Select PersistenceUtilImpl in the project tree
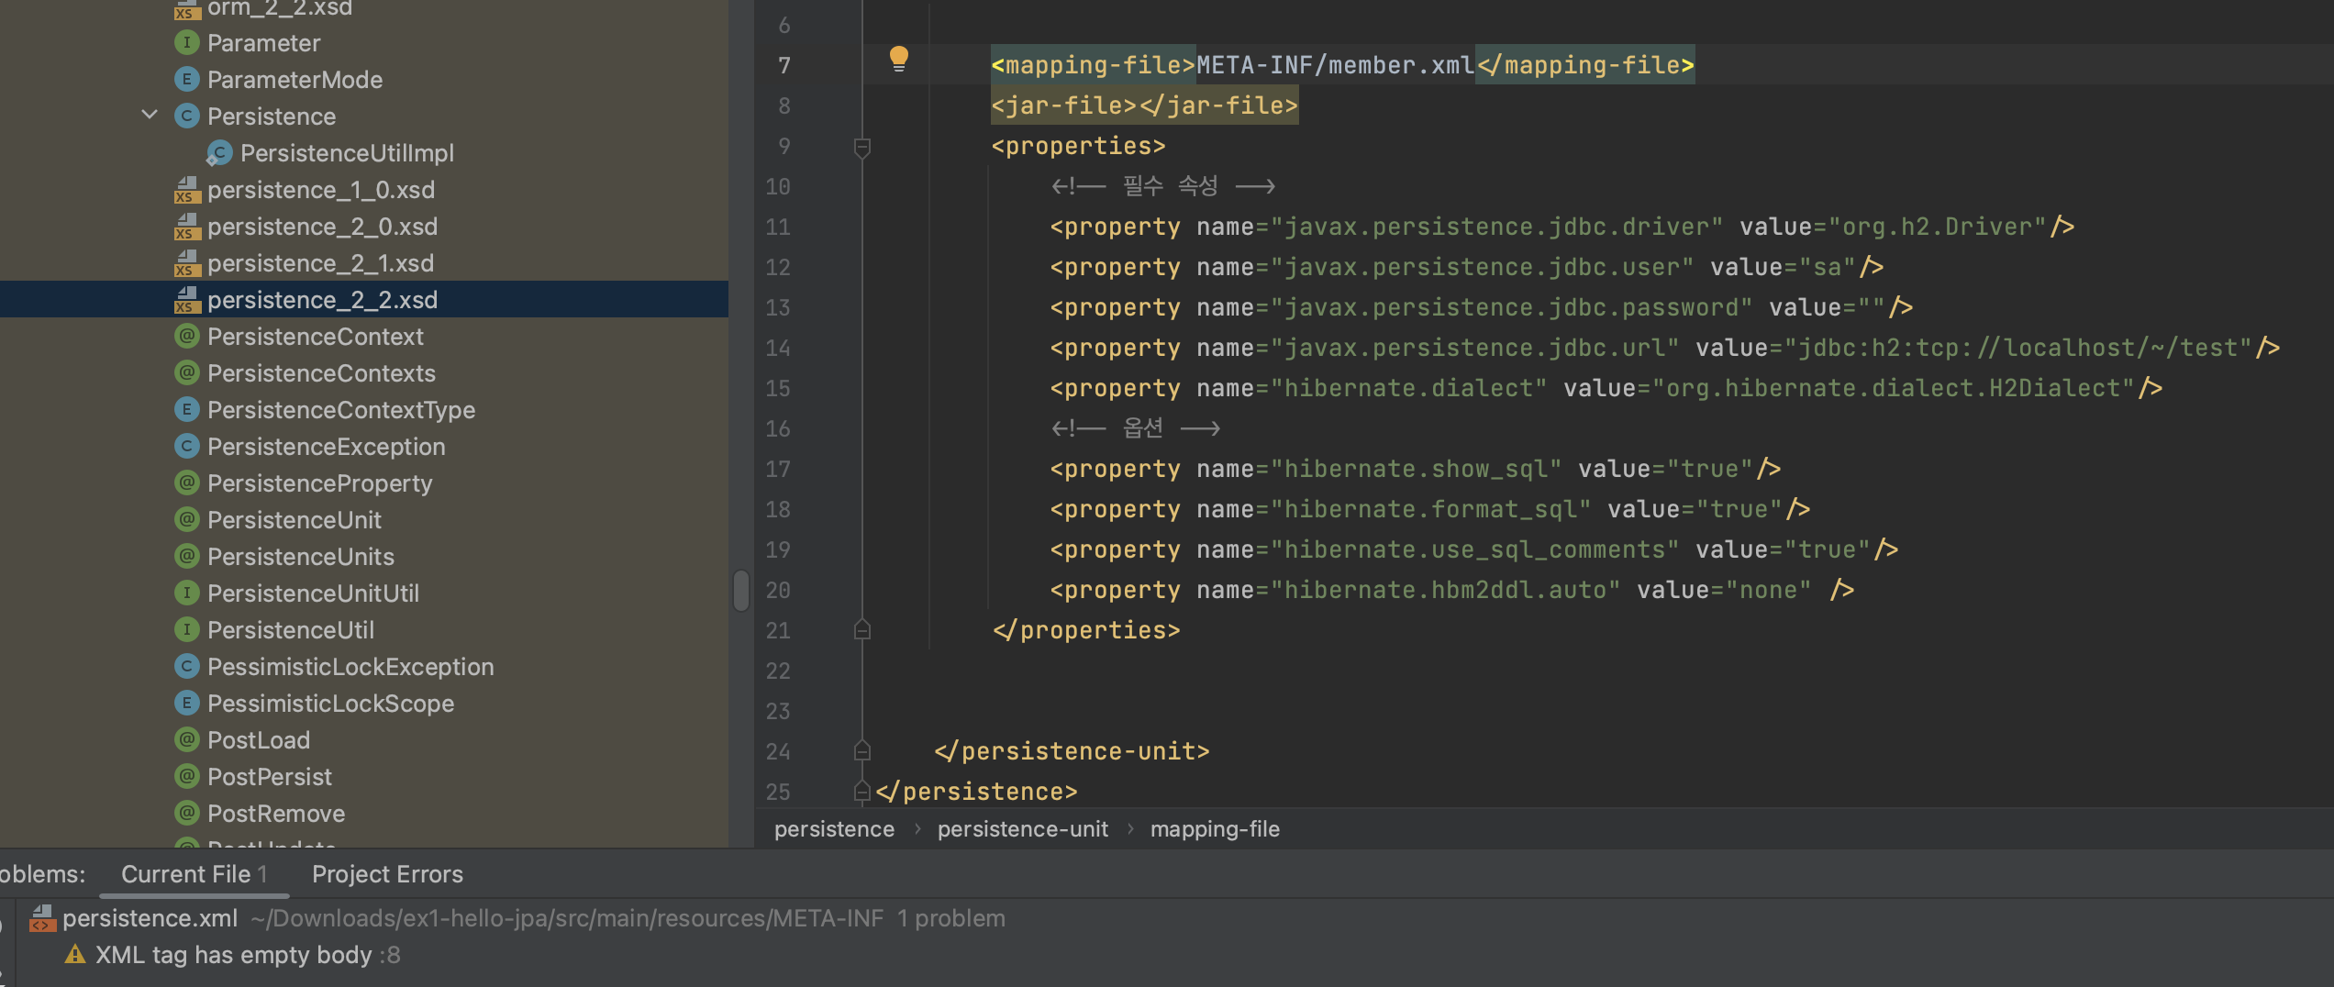 coord(347,153)
